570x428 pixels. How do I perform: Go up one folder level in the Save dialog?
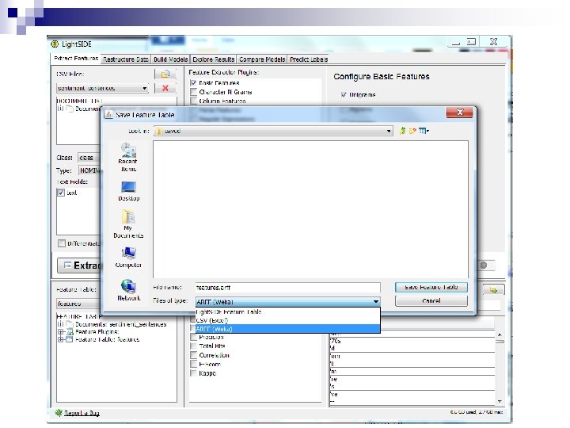pos(402,131)
